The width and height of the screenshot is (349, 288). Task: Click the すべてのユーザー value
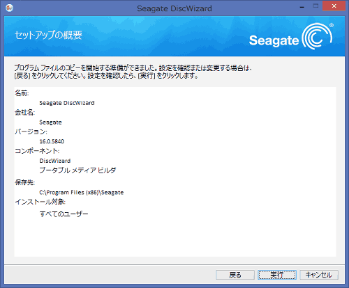click(x=64, y=214)
